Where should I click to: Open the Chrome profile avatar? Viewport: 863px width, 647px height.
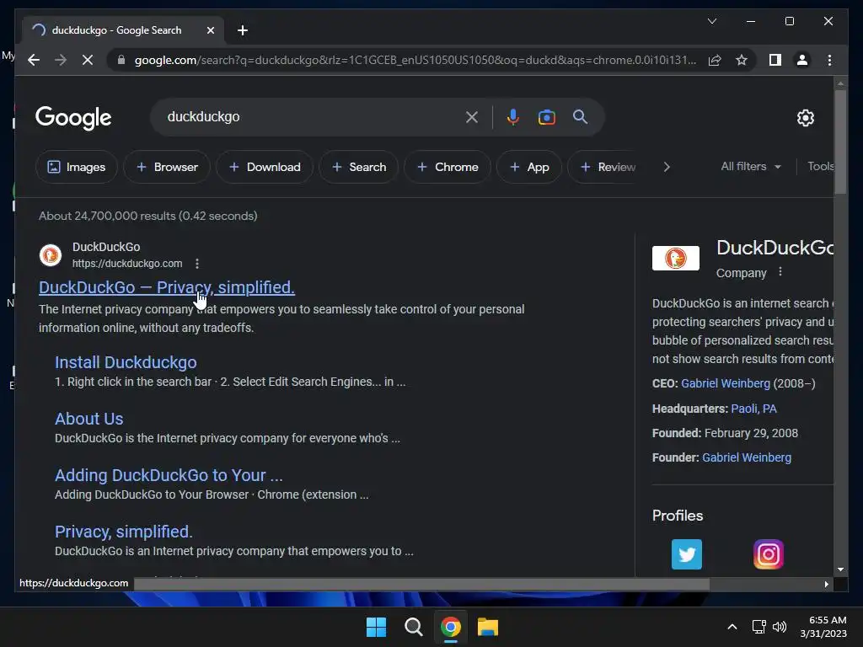802,60
